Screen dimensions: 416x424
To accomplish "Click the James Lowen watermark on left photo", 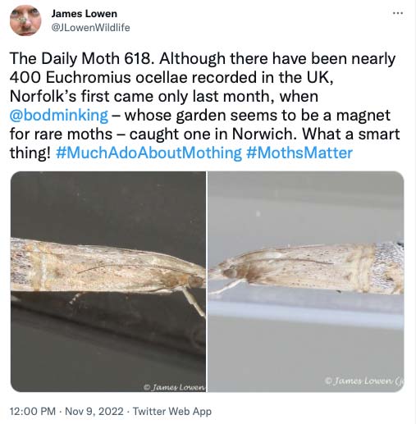I will coord(175,387).
